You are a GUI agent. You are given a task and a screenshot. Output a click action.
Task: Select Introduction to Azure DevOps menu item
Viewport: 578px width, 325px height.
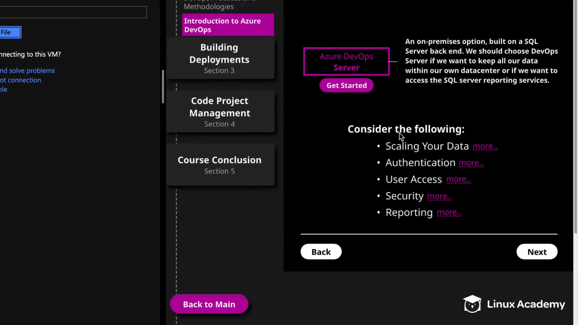point(228,25)
